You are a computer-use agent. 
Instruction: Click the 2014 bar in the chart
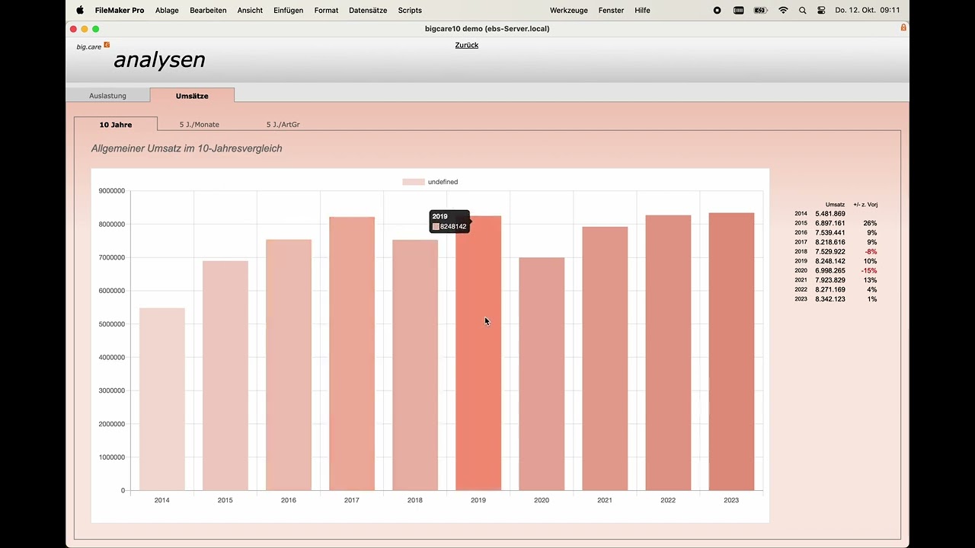[162, 399]
